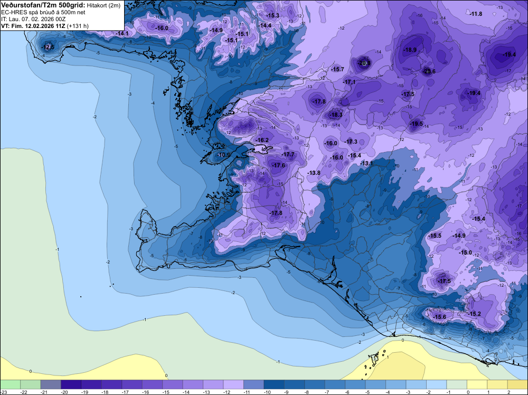Select the -17 tick in the color legend
Screen dimensions: 528x395
click(125, 392)
